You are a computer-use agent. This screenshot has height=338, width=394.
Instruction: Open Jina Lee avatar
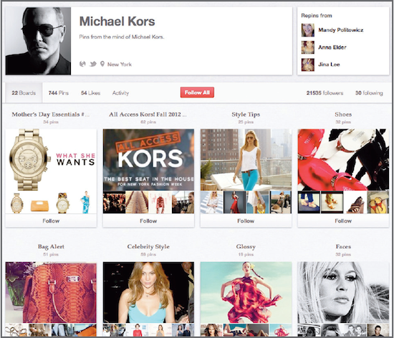308,64
